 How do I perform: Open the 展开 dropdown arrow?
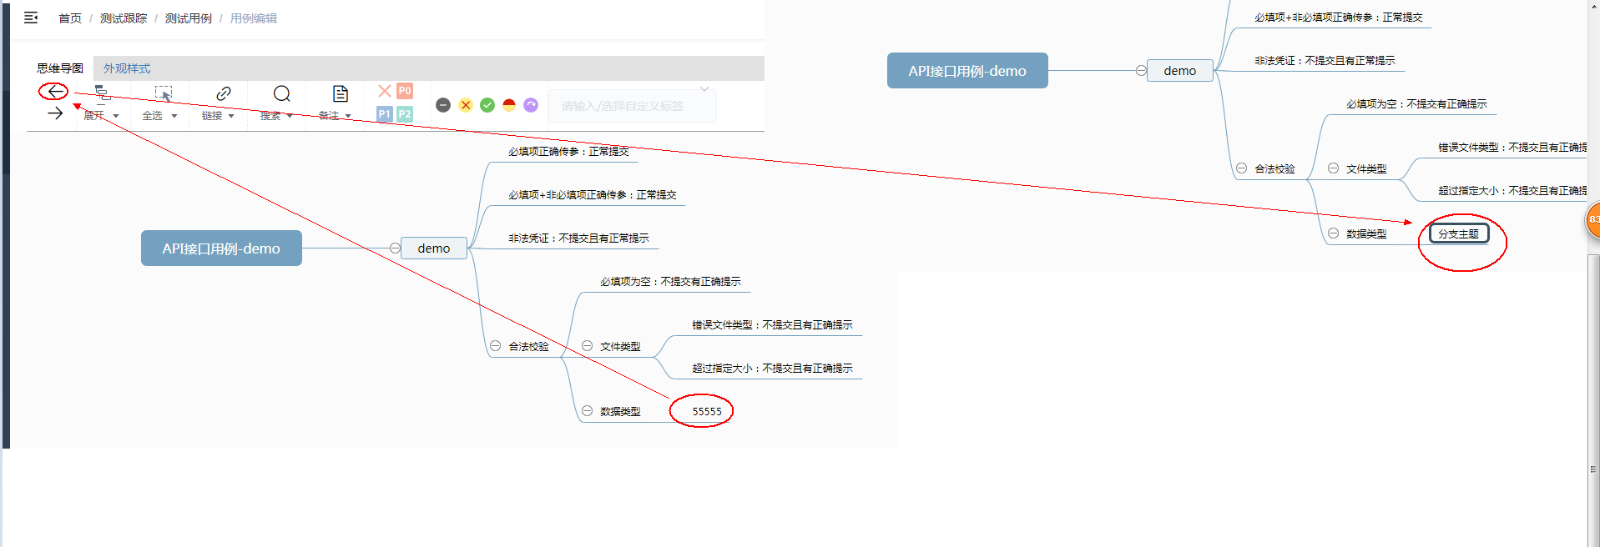pyautogui.click(x=116, y=116)
